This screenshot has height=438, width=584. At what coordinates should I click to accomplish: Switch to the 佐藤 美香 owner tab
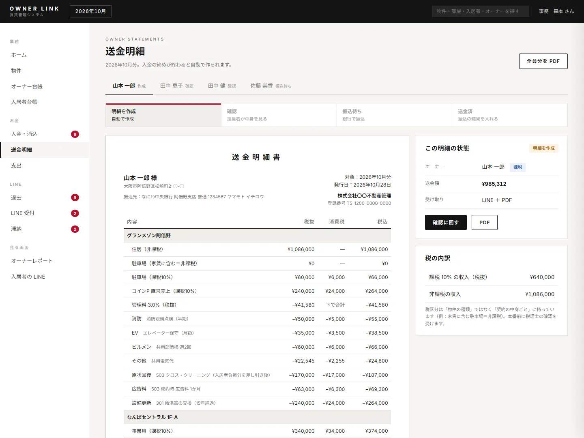tap(271, 86)
